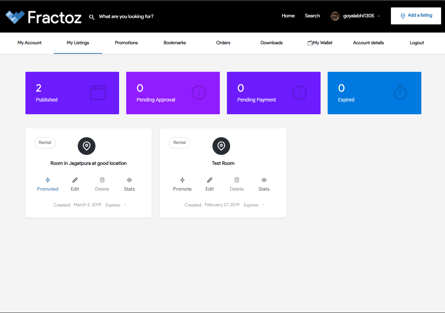This screenshot has height=313, width=445.
Task: Click the Stats chart icon on Jagatpura listing
Action: [129, 180]
